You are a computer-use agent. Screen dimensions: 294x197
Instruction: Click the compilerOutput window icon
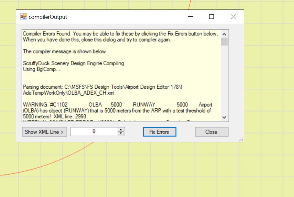[23, 17]
